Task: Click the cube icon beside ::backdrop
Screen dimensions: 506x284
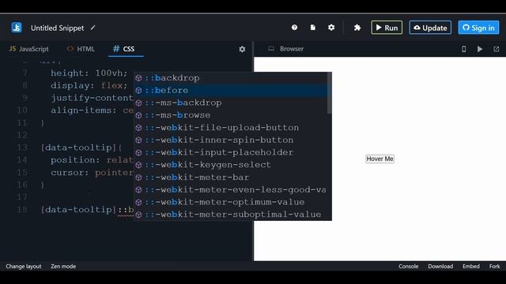Action: coord(139,78)
